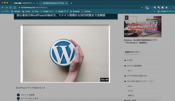Open the Google Translate extension icon
The height and width of the screenshot is (101, 175).
click(155, 8)
